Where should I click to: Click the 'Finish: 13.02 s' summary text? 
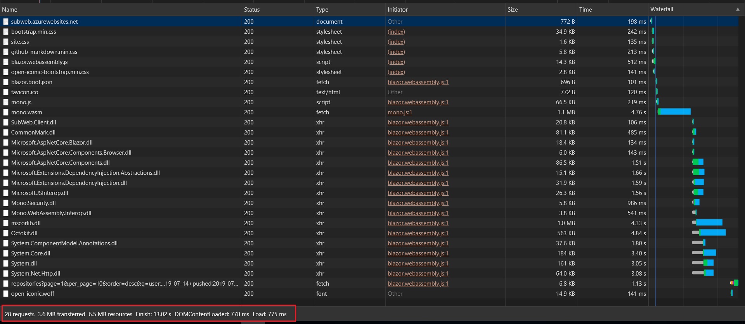point(153,314)
